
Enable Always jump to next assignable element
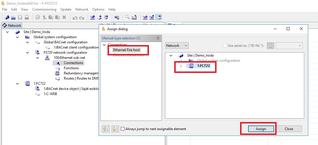pos(123,129)
